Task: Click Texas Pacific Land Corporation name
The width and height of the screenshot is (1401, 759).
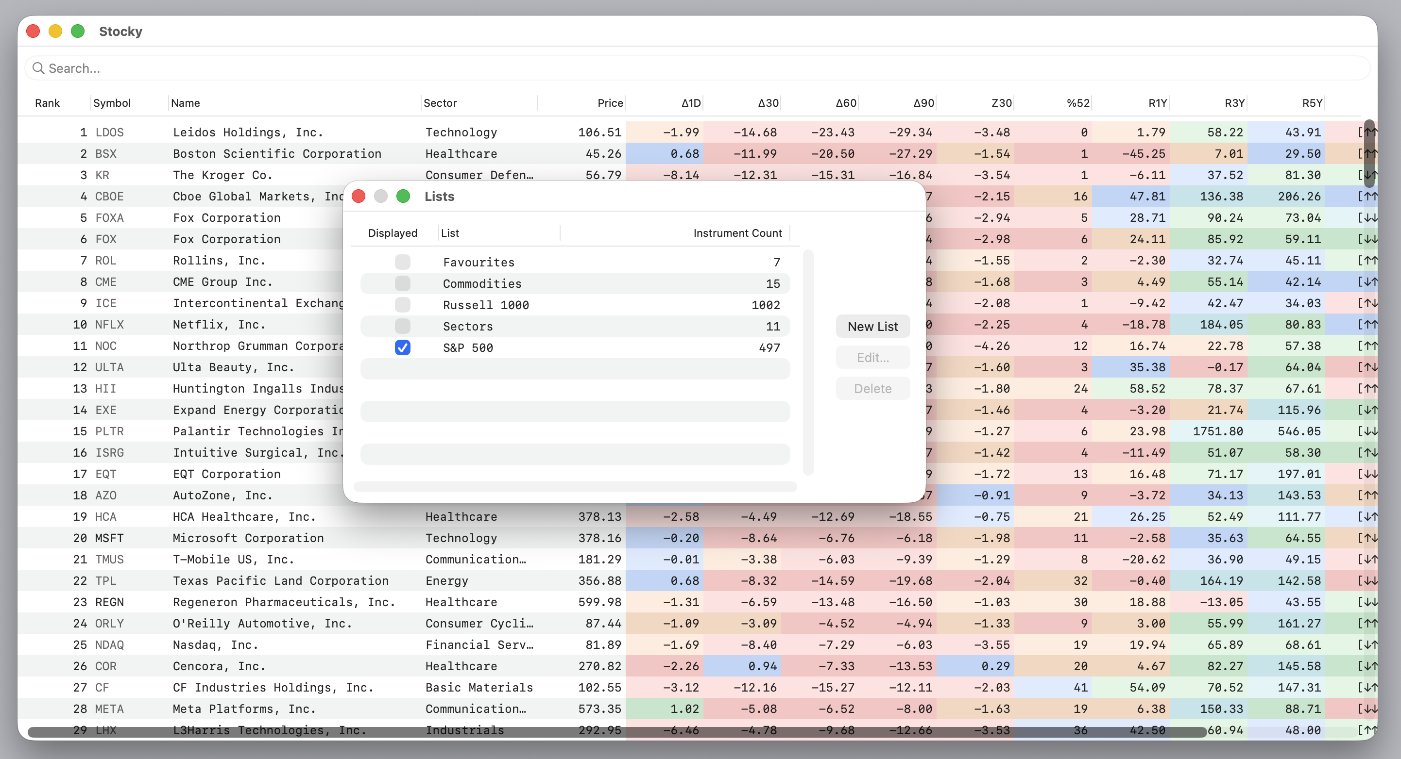Action: coord(281,580)
